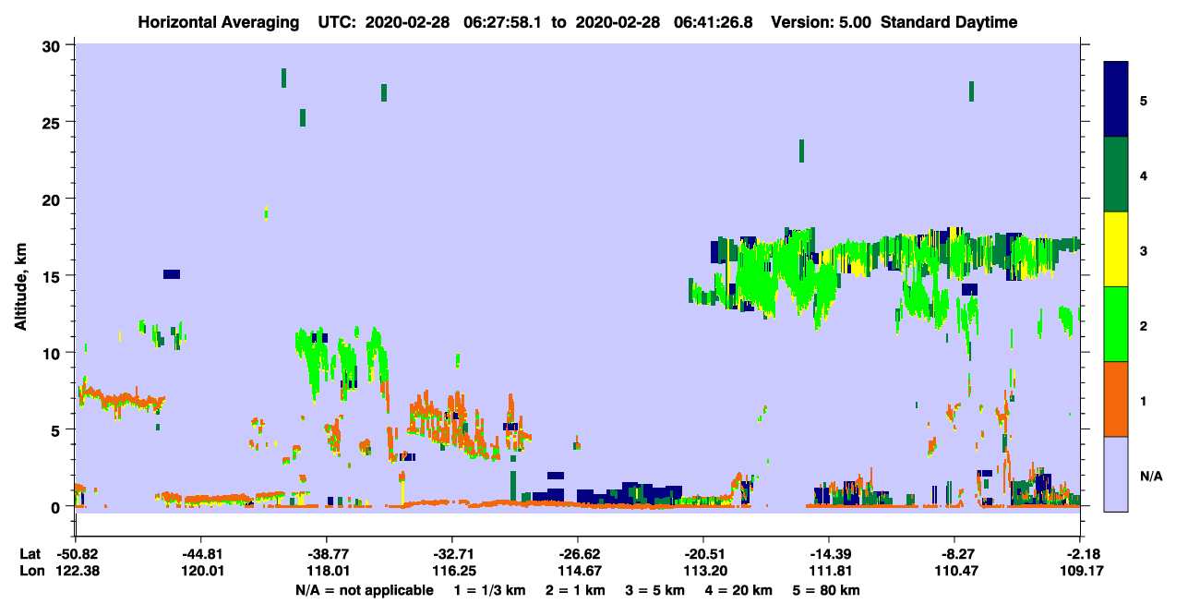Click the bright green colorbar segment labeled 2
This screenshot has width=1200, height=616.
(1116, 324)
